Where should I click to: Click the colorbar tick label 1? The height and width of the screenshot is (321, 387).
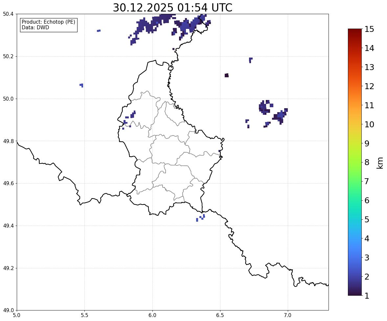[367, 296]
